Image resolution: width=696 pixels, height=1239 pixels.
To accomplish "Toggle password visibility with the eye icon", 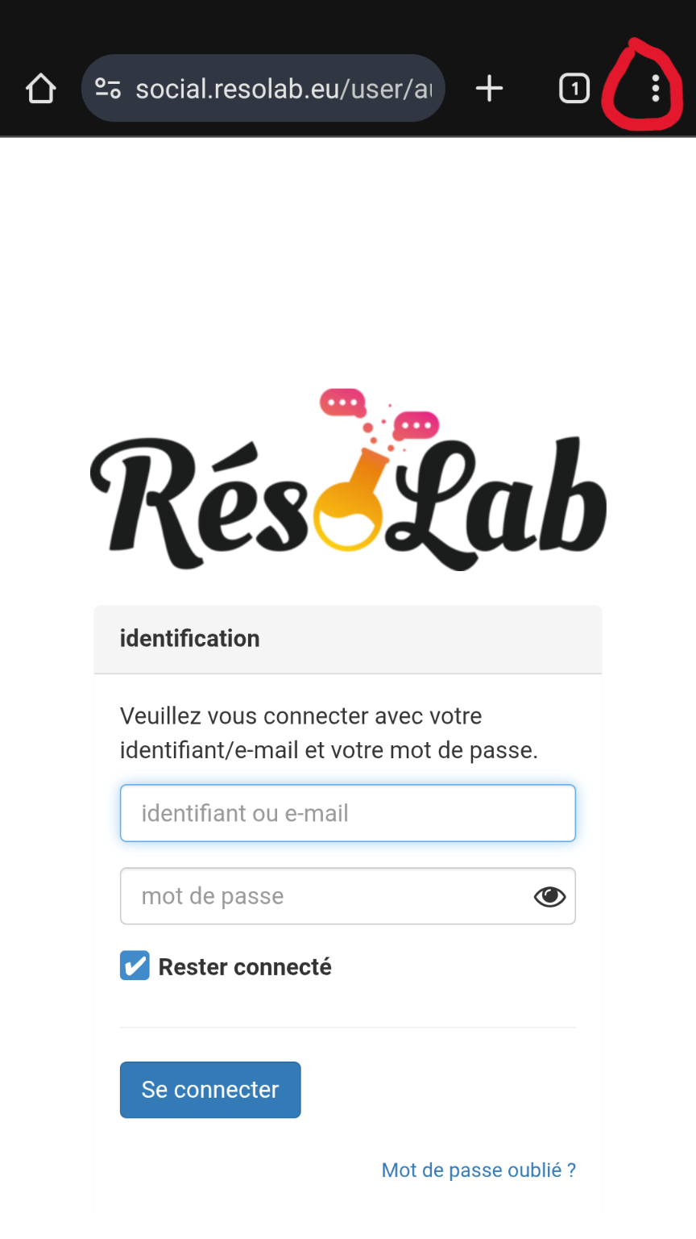I will (549, 896).
